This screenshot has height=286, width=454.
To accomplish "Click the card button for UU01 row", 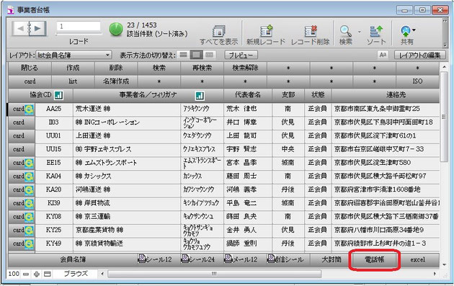I will (22, 136).
